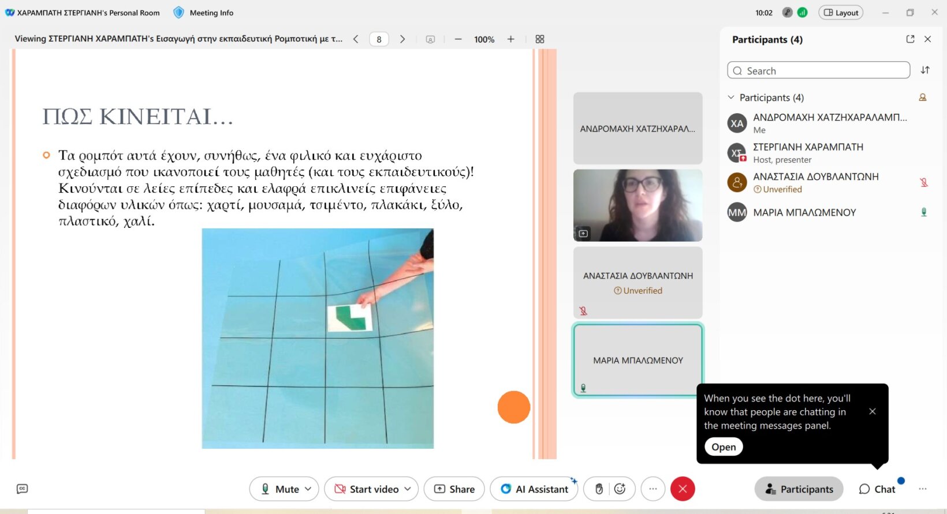The height and width of the screenshot is (514, 947).
Task: Click the closed captions icon
Action: tap(22, 489)
